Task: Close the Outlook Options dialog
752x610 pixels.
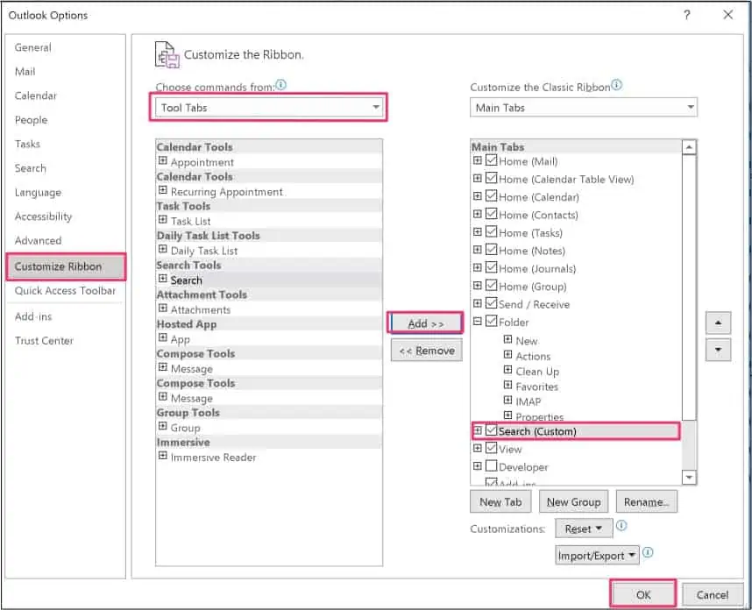Action: click(727, 15)
